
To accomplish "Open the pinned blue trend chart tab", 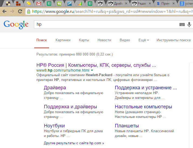I will pos(70,4).
